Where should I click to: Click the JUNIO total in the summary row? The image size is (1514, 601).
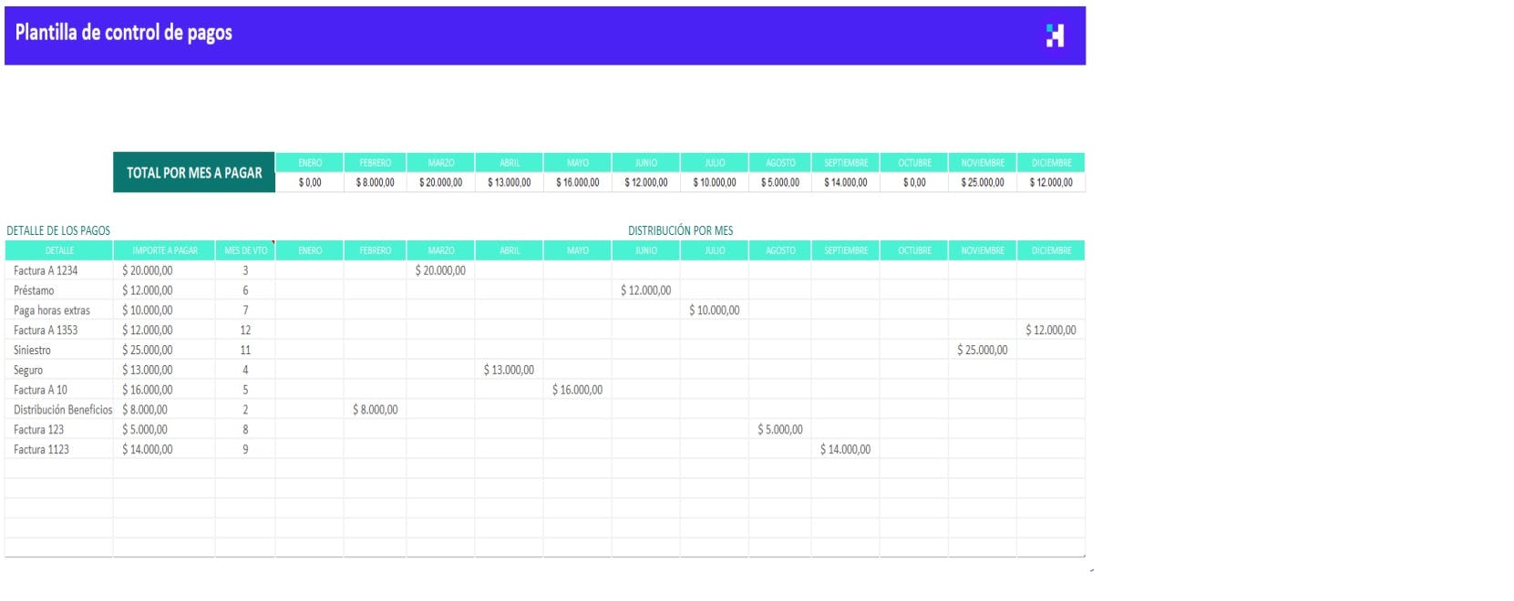646,182
